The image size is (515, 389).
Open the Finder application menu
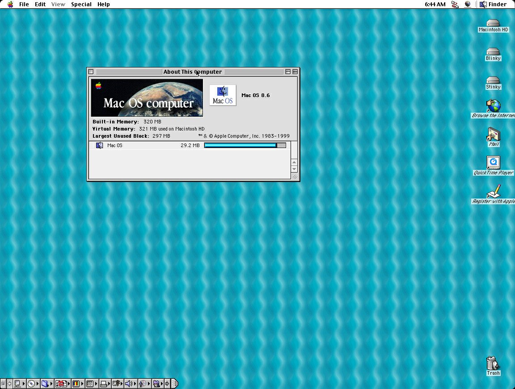coord(493,4)
